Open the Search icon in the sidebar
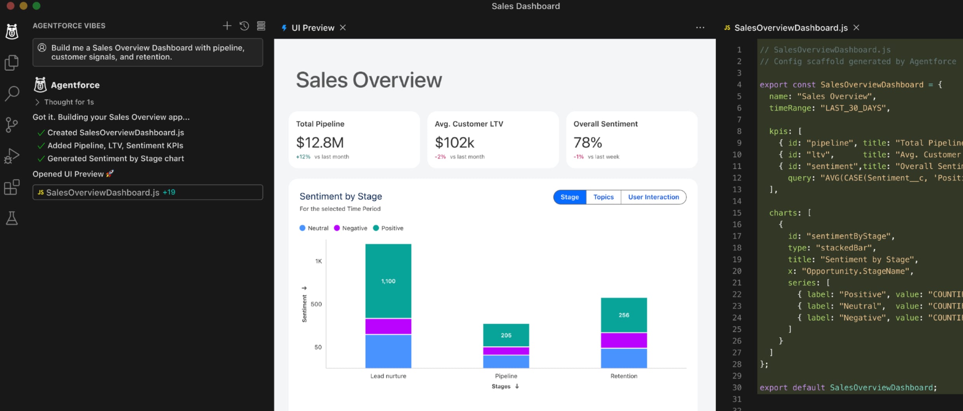Image resolution: width=963 pixels, height=411 pixels. click(x=12, y=93)
